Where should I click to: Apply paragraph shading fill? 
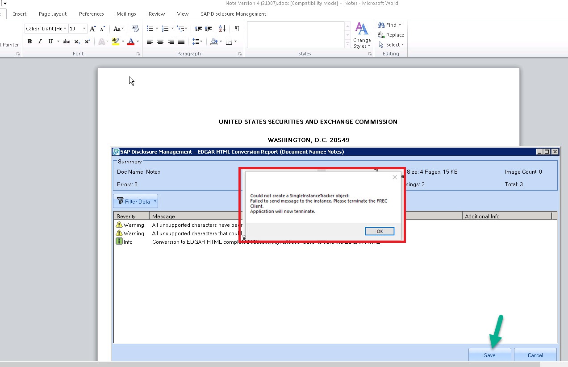214,42
